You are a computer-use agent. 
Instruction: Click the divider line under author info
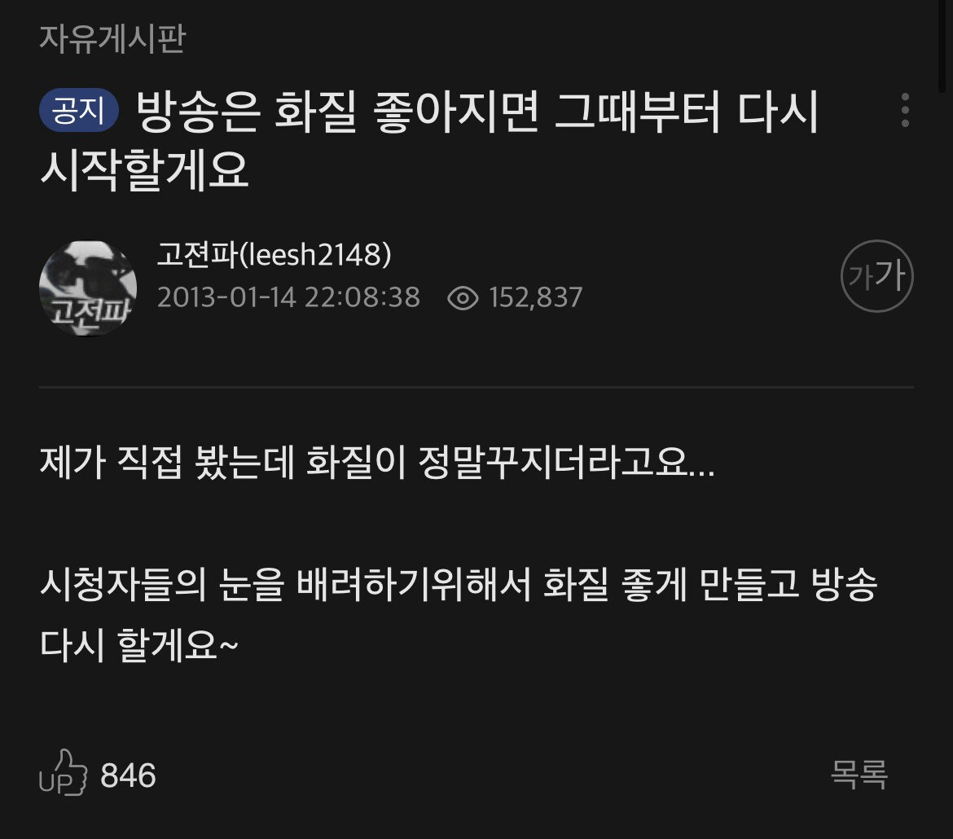(x=476, y=387)
